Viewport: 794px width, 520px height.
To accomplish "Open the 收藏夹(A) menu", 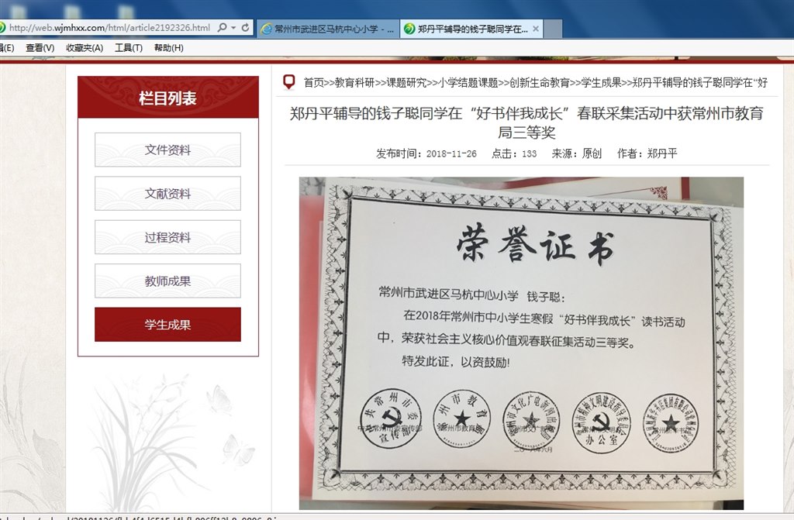I will click(x=85, y=47).
